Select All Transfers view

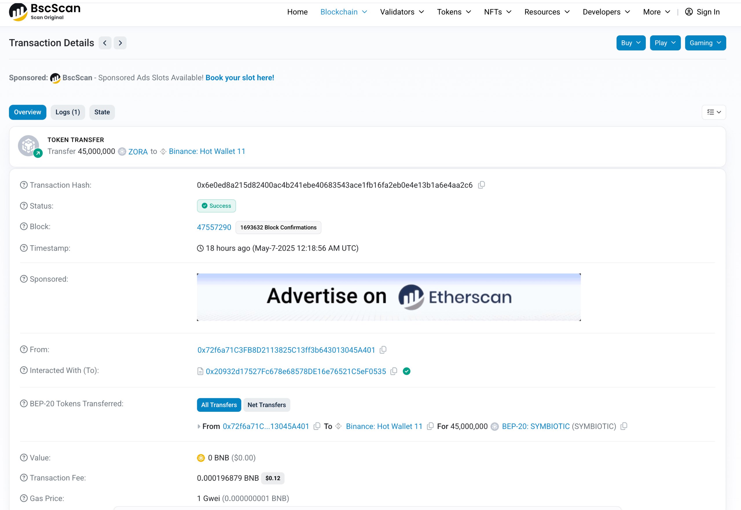(219, 405)
